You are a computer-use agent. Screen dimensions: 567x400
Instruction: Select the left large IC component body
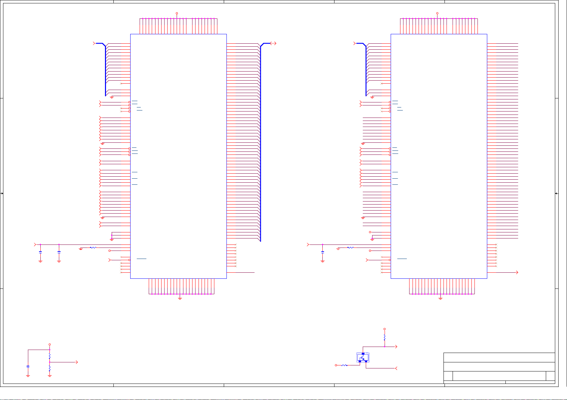point(178,156)
